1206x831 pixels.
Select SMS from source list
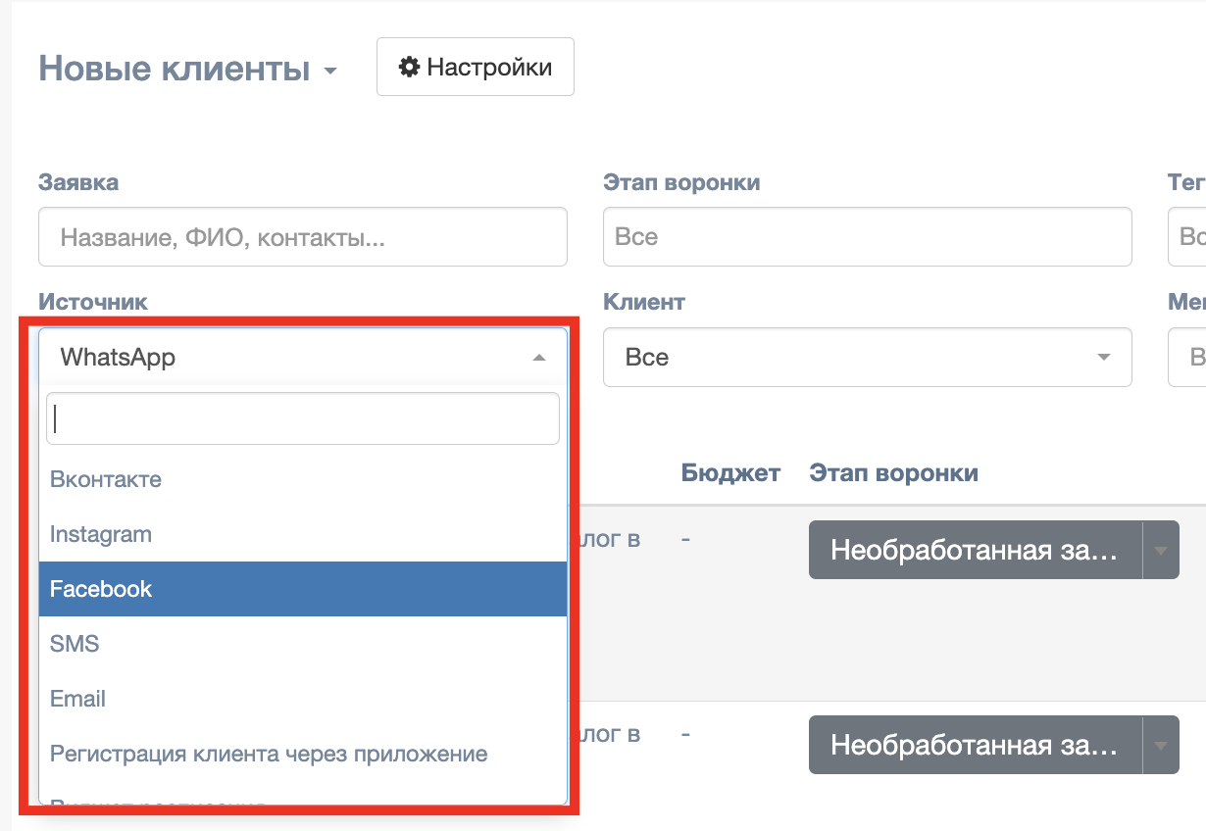(x=303, y=644)
